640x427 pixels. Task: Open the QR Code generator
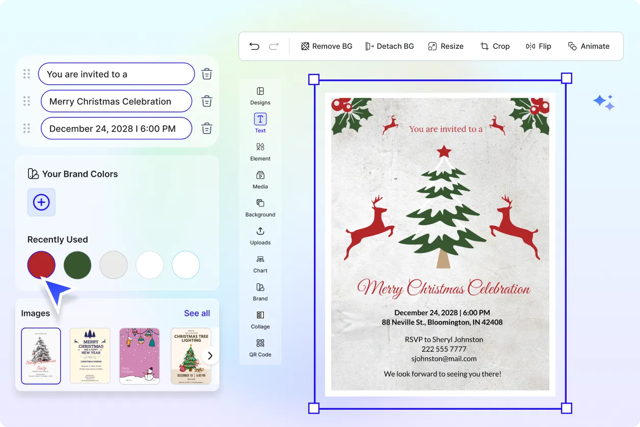click(x=260, y=348)
